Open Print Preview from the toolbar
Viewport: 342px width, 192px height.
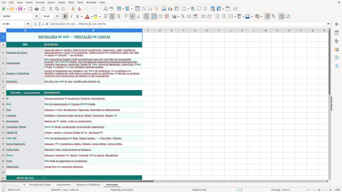pyautogui.click(x=43, y=9)
